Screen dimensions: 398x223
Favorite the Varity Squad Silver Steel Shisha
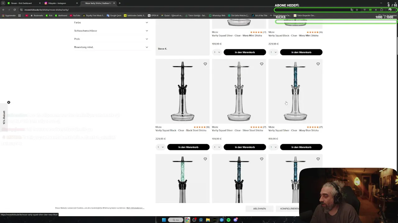pos(261,64)
